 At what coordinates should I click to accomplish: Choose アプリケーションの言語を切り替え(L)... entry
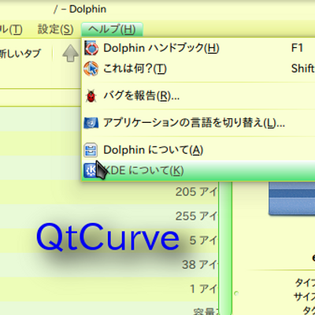(198, 123)
